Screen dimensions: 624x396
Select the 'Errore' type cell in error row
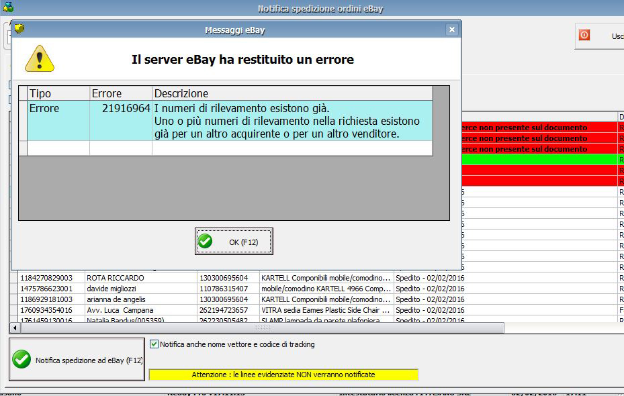(x=58, y=120)
